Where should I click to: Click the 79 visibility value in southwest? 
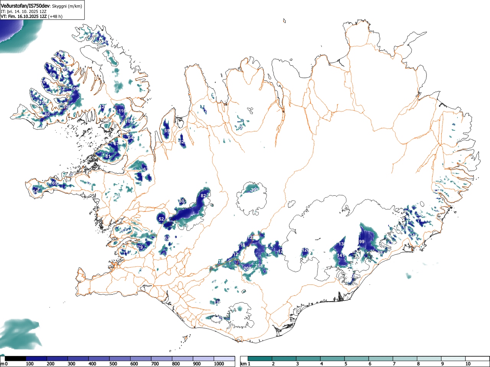(140, 247)
